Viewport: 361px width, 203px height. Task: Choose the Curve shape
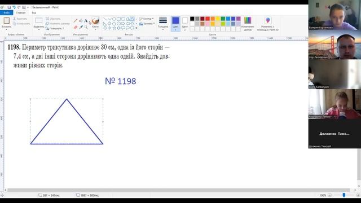109,19
